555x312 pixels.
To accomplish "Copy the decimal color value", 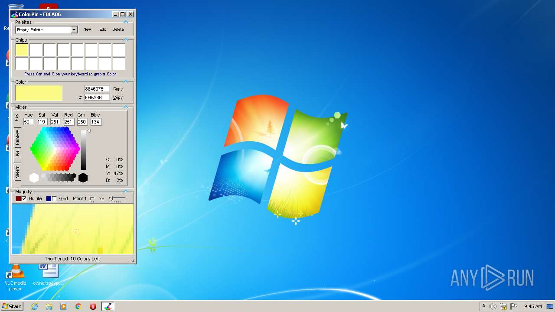I will [x=118, y=89].
